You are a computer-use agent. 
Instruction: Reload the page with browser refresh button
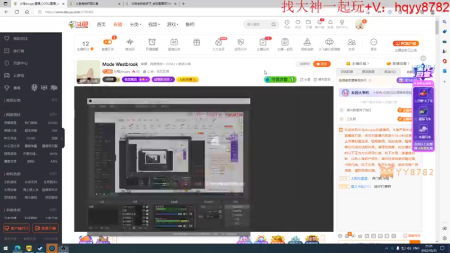point(17,12)
